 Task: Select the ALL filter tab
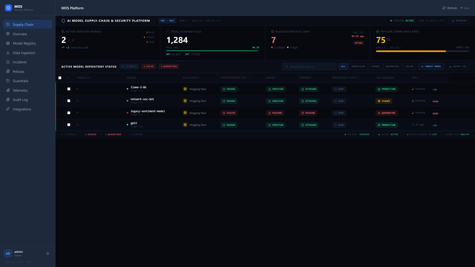(343, 66)
